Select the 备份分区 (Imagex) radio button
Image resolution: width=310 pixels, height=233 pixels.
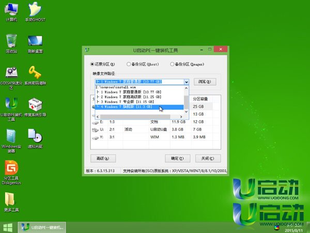172,64
